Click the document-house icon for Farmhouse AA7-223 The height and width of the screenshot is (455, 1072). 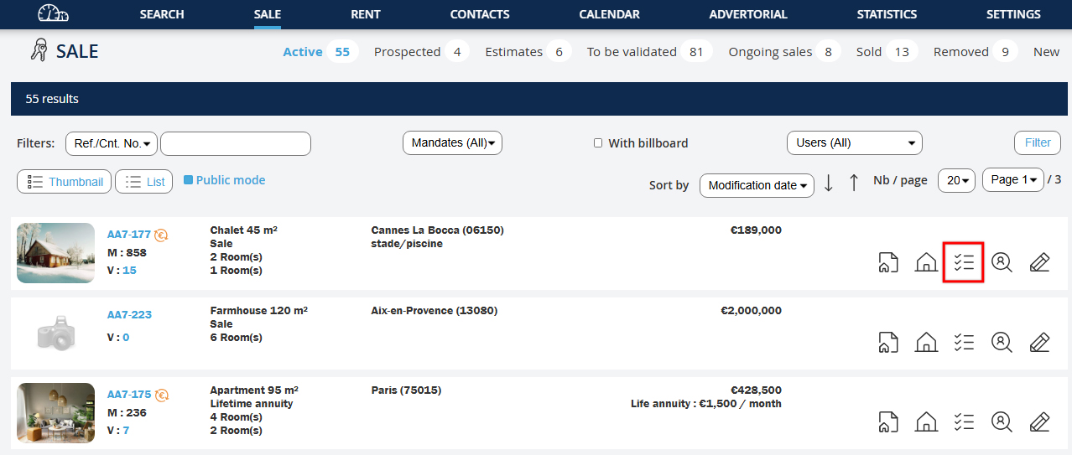point(887,342)
